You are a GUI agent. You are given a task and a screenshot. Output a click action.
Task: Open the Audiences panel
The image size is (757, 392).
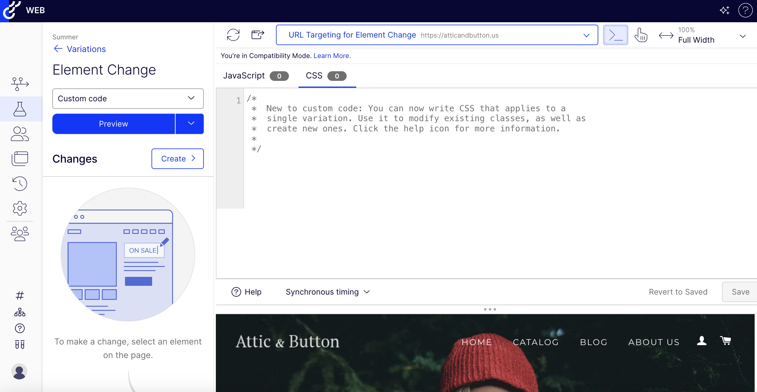click(x=19, y=134)
